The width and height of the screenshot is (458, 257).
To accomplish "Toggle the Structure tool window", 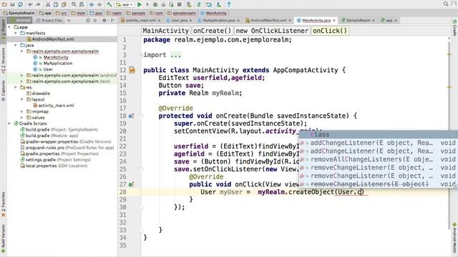I will (3, 61).
